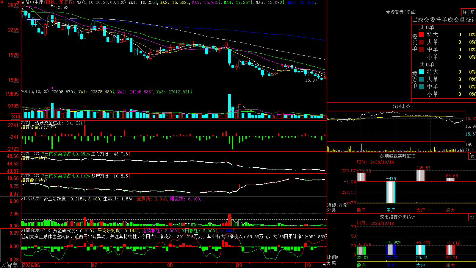The image size is (476, 268).
Task: Click the red question mark help icon
Action: (18, 2)
